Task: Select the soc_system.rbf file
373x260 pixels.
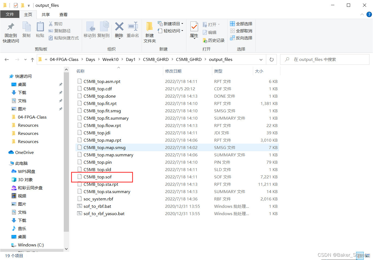Action: click(98, 199)
